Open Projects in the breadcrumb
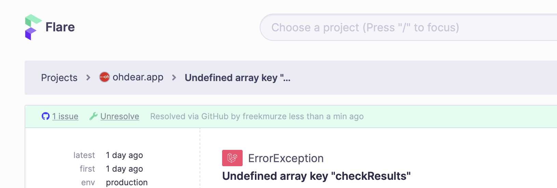The image size is (557, 188). (59, 78)
